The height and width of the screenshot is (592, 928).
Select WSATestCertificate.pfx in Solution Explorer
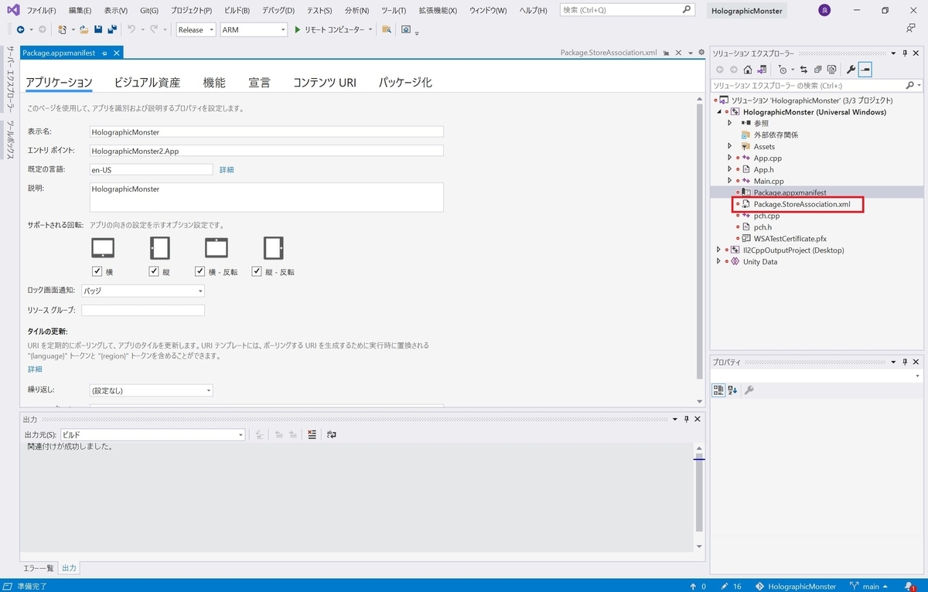point(790,238)
